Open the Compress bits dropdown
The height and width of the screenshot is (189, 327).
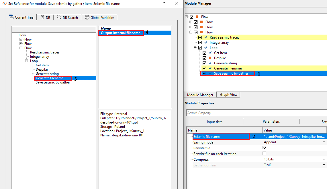[324, 159]
